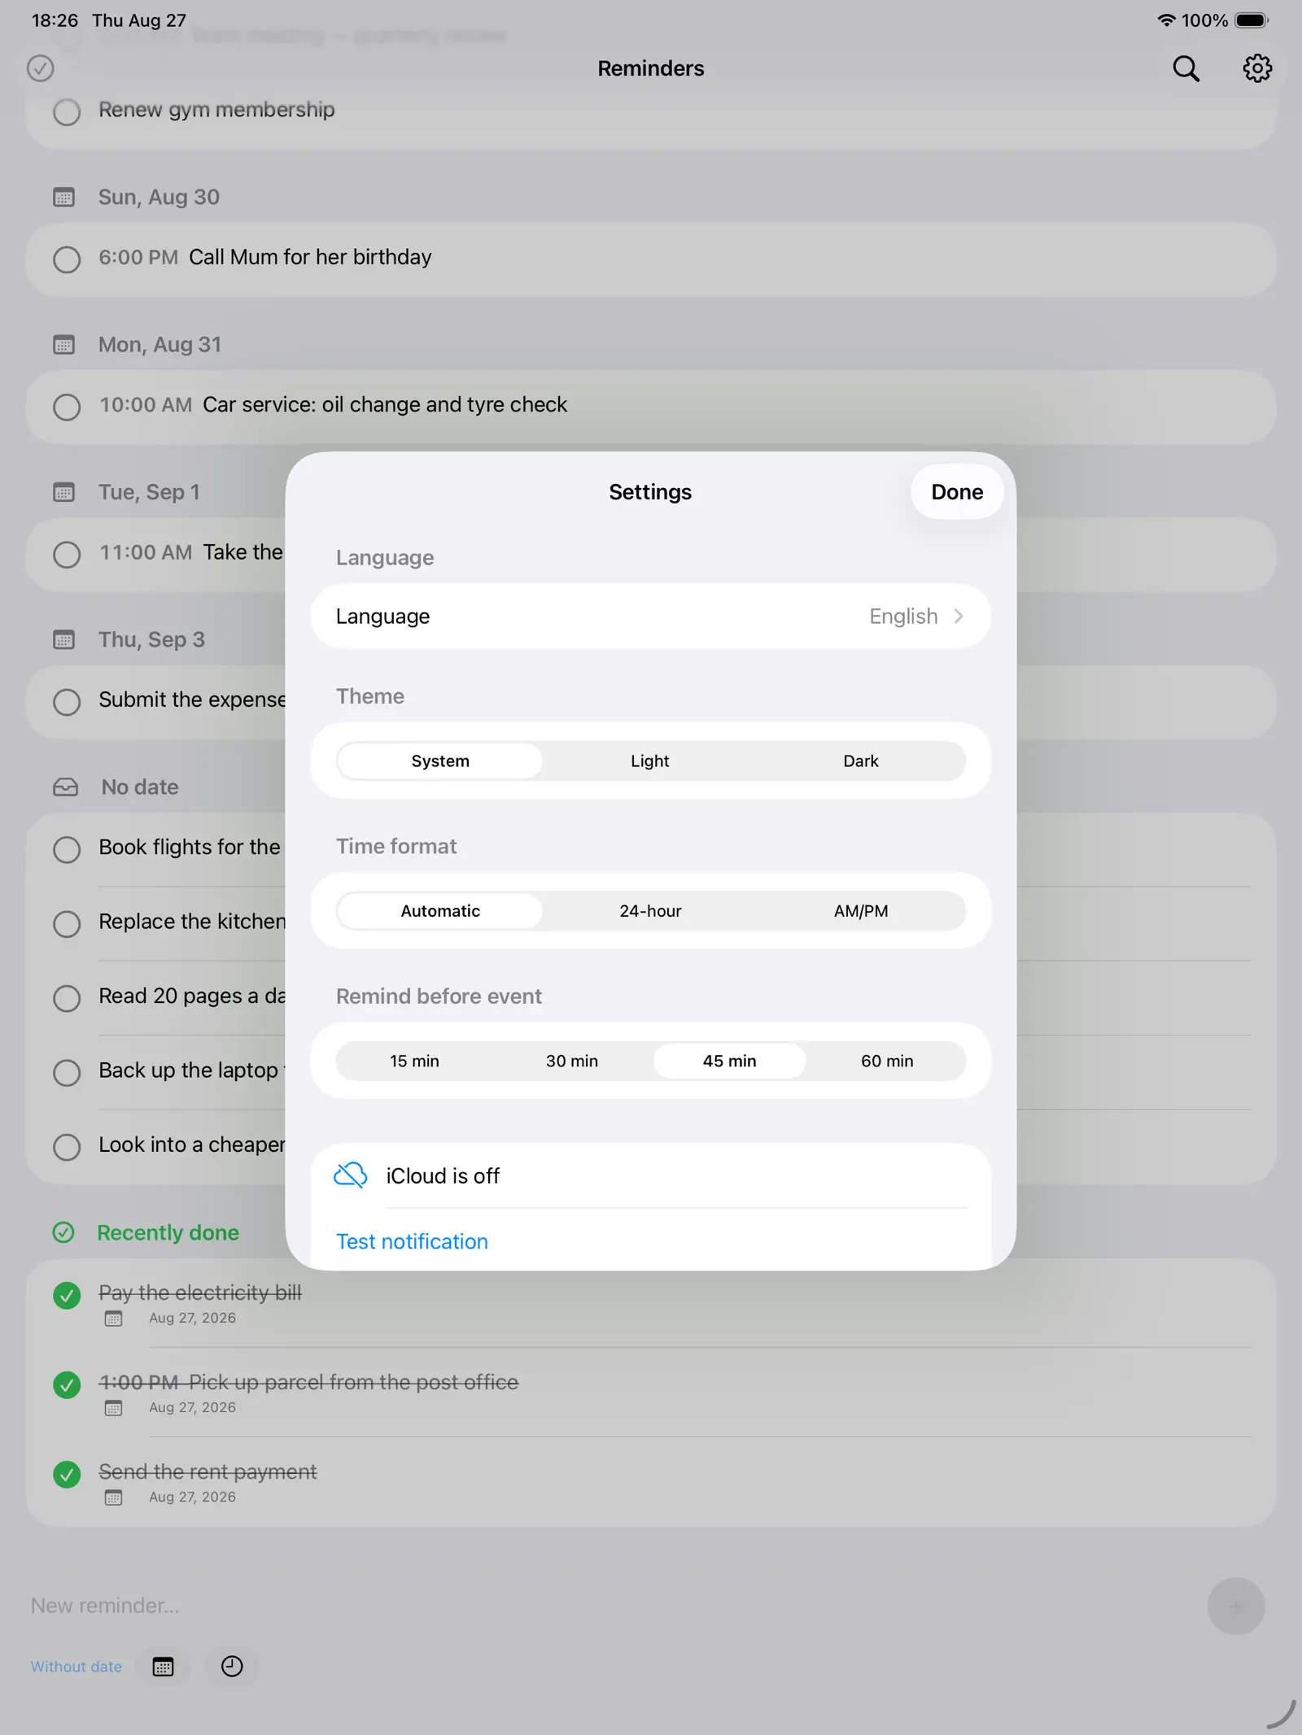The width and height of the screenshot is (1302, 1735).
Task: Click calendar icon next to Sun, Aug 30
Action: click(63, 197)
